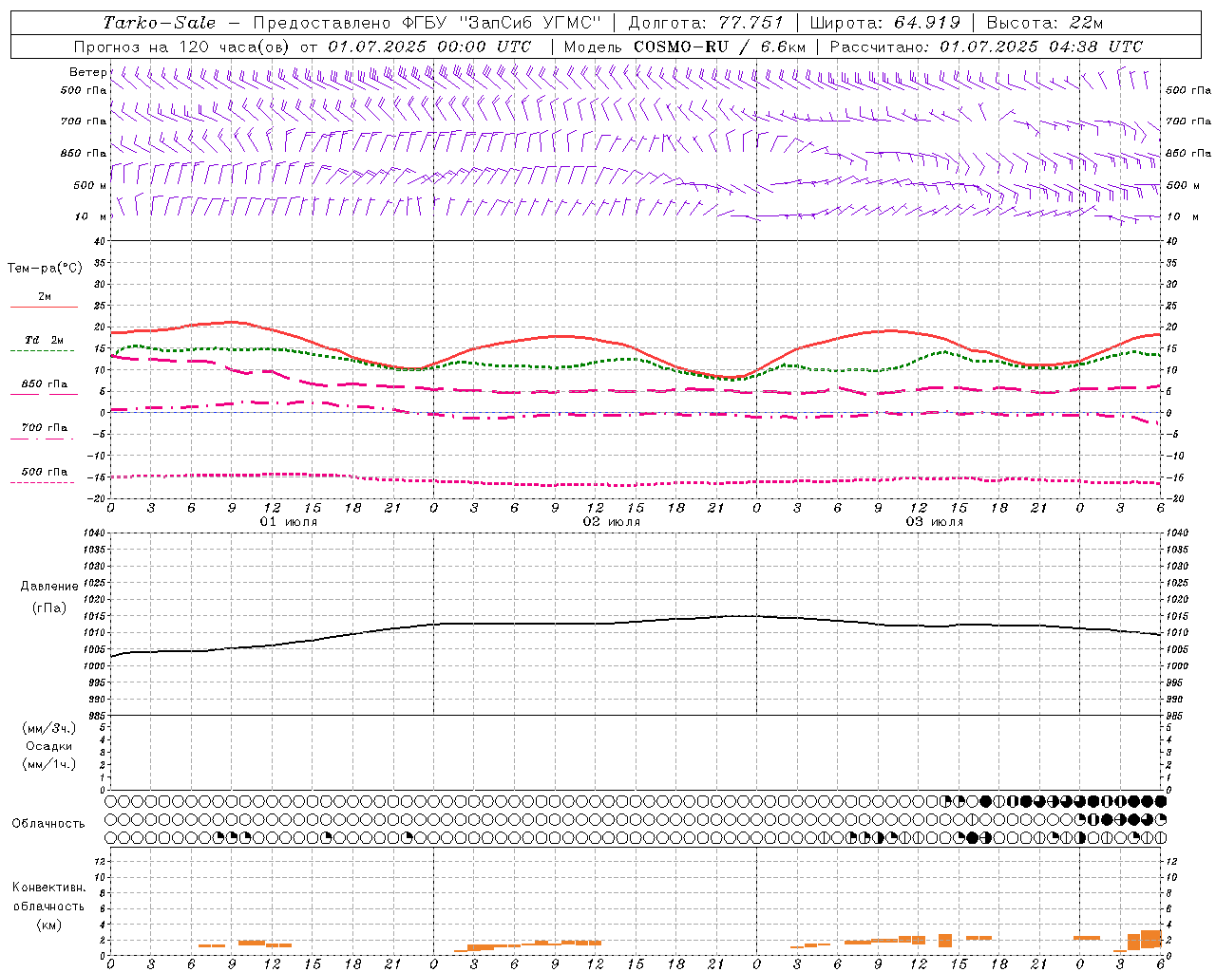Select the "(гПа)" unit label under Давление
This screenshot has height=972, width=1216.
49,607
